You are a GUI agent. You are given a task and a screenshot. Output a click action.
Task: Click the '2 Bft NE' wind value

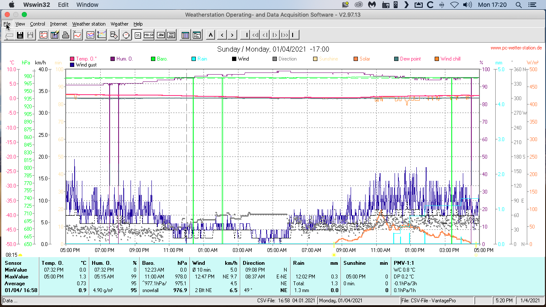click(203, 290)
